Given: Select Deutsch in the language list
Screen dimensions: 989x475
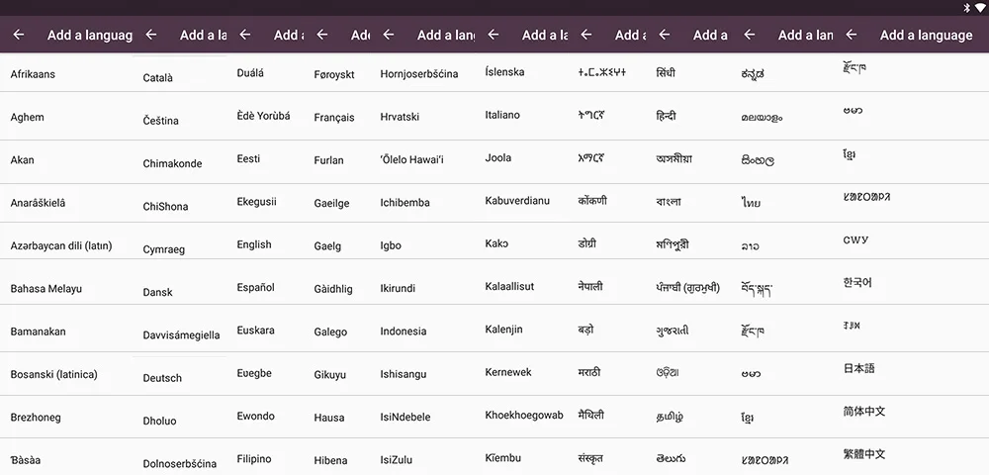Looking at the screenshot, I should [x=162, y=378].
